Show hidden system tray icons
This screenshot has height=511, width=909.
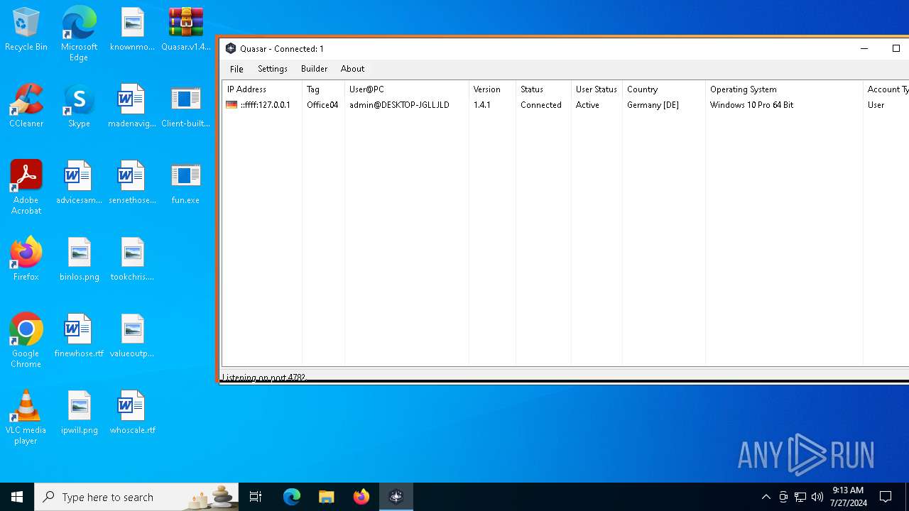point(766,497)
